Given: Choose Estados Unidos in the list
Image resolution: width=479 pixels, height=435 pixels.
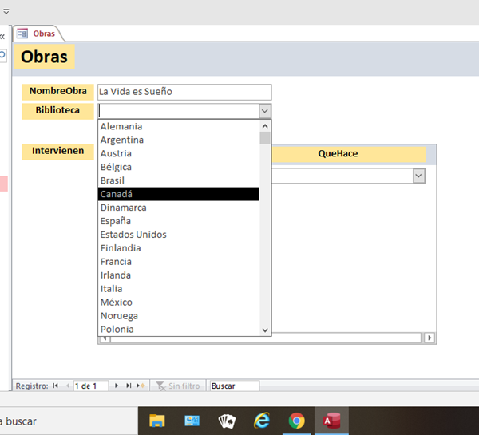Looking at the screenshot, I should pyautogui.click(x=178, y=235).
